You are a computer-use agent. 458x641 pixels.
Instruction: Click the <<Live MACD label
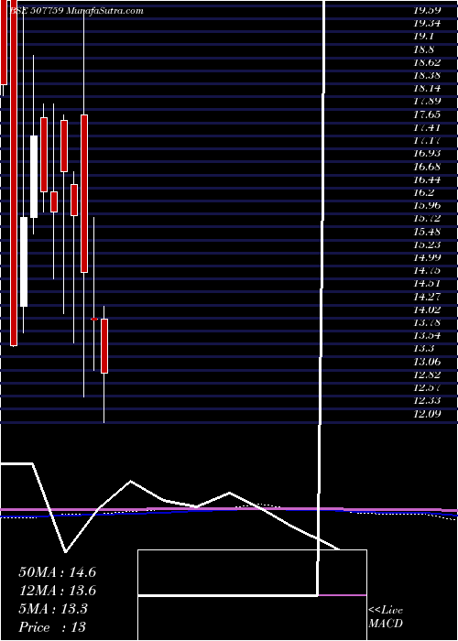386,616
